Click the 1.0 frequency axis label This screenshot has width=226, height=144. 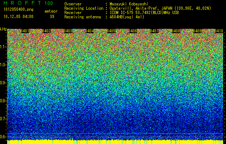3,65
